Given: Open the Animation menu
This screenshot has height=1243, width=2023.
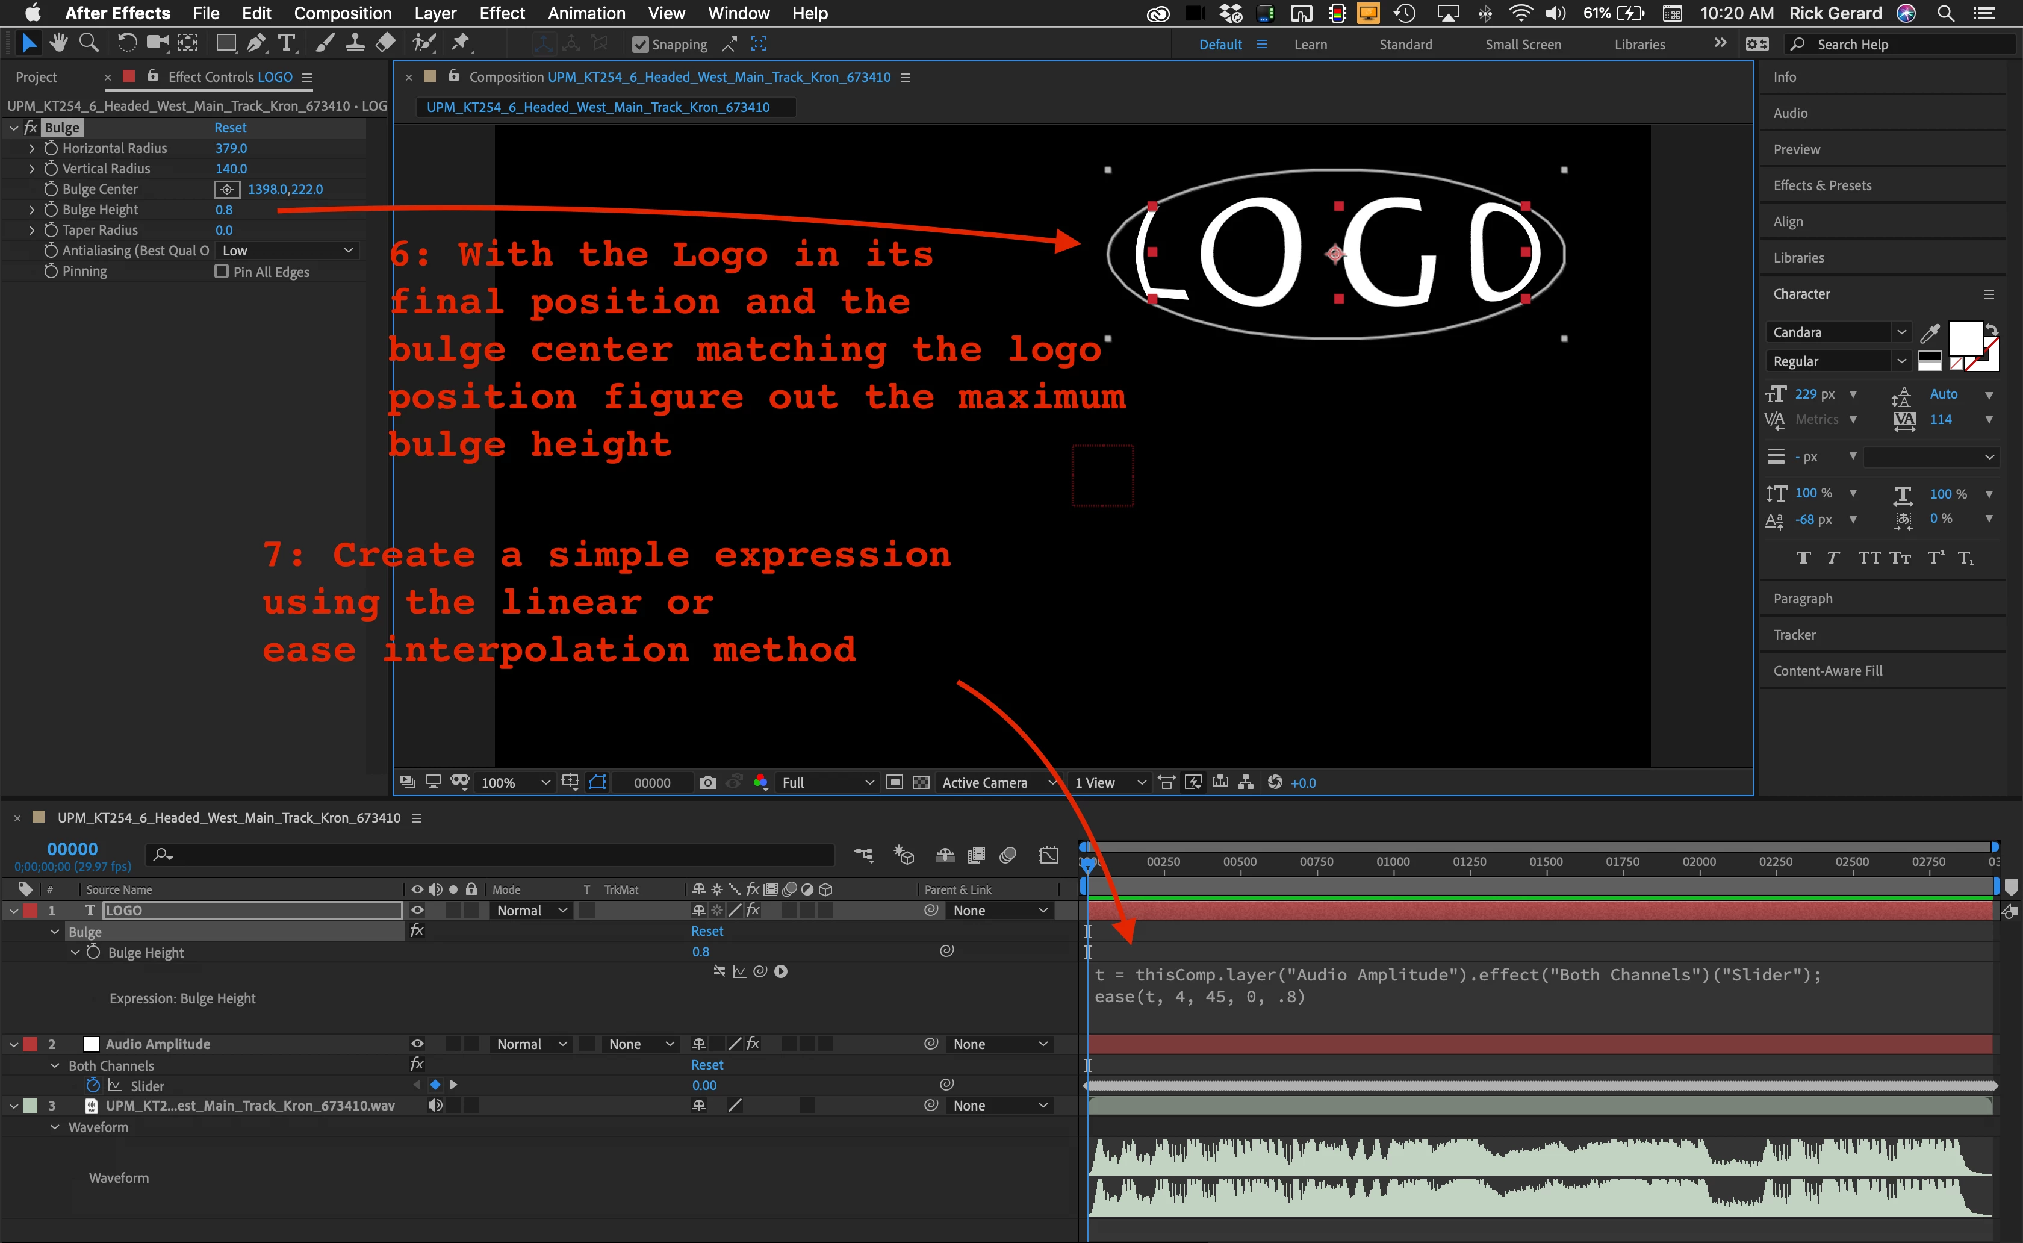Looking at the screenshot, I should click(x=586, y=13).
